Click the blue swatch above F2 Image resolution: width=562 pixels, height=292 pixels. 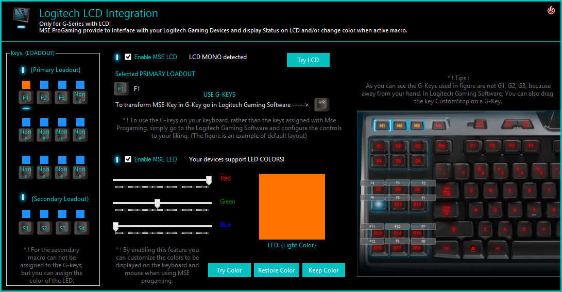44,85
